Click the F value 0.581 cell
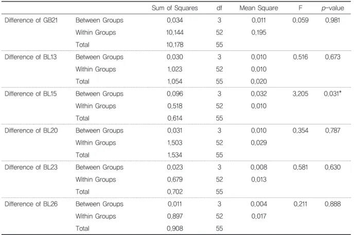Image resolution: width=354 pixels, height=235 pixels. [x=300, y=167]
